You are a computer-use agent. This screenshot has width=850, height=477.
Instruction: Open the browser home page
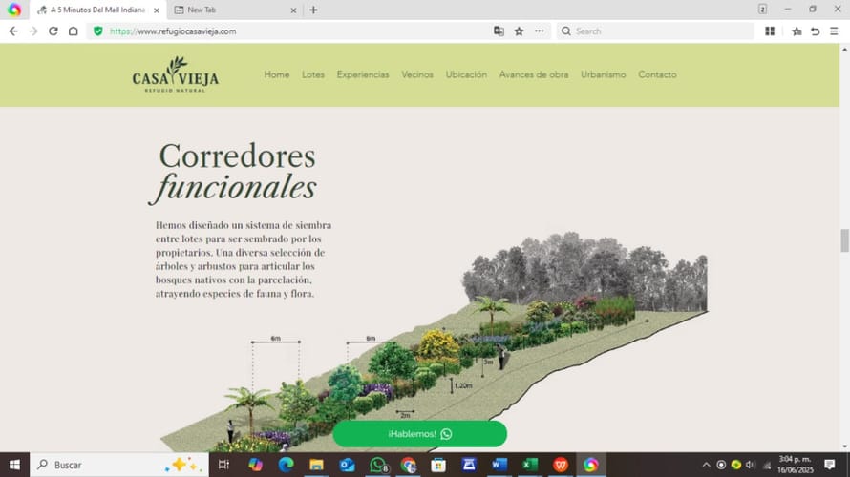[74, 31]
